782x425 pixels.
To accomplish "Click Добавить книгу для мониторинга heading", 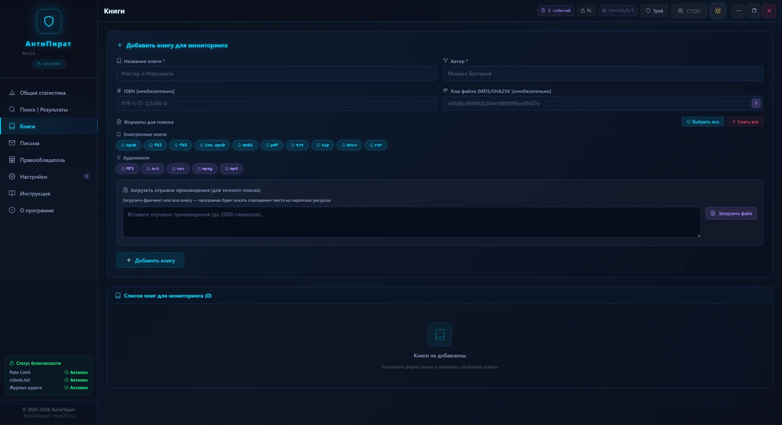I will click(172, 45).
